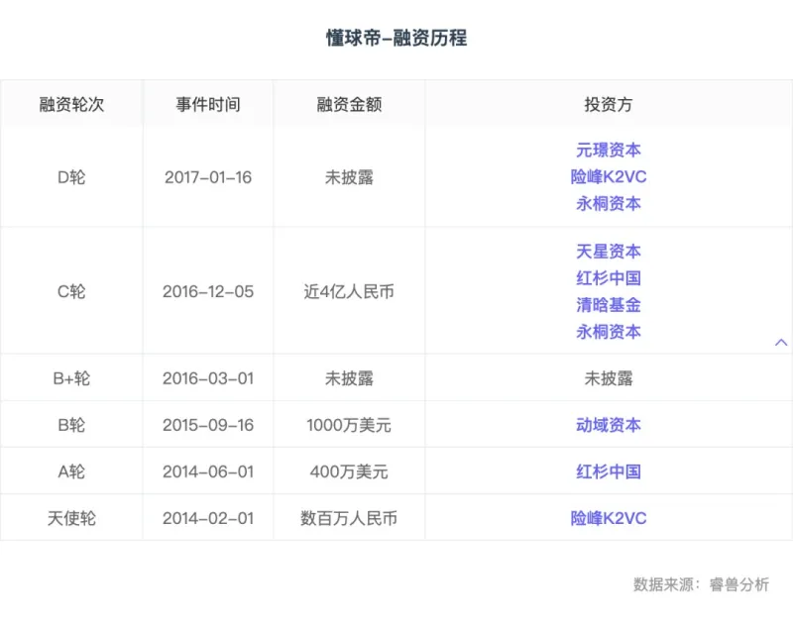The image size is (793, 626).
Task: Click the date 2016-03-01
Action: [208, 378]
